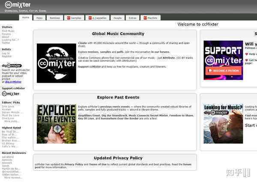Click the Explore Past Events heading

[118, 97]
